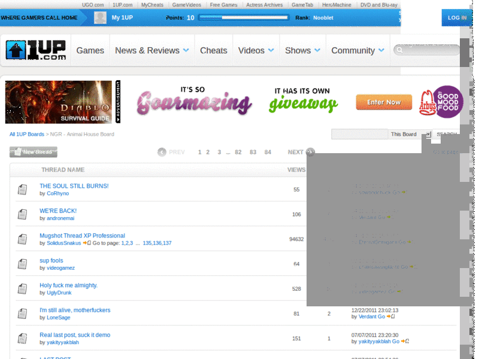Open Actress Archives link
Viewport: 479px width, 359px height.
pos(265,5)
